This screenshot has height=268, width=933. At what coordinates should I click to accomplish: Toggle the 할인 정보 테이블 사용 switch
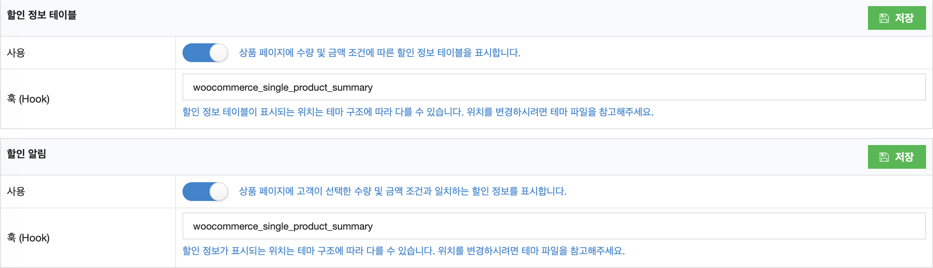click(205, 53)
